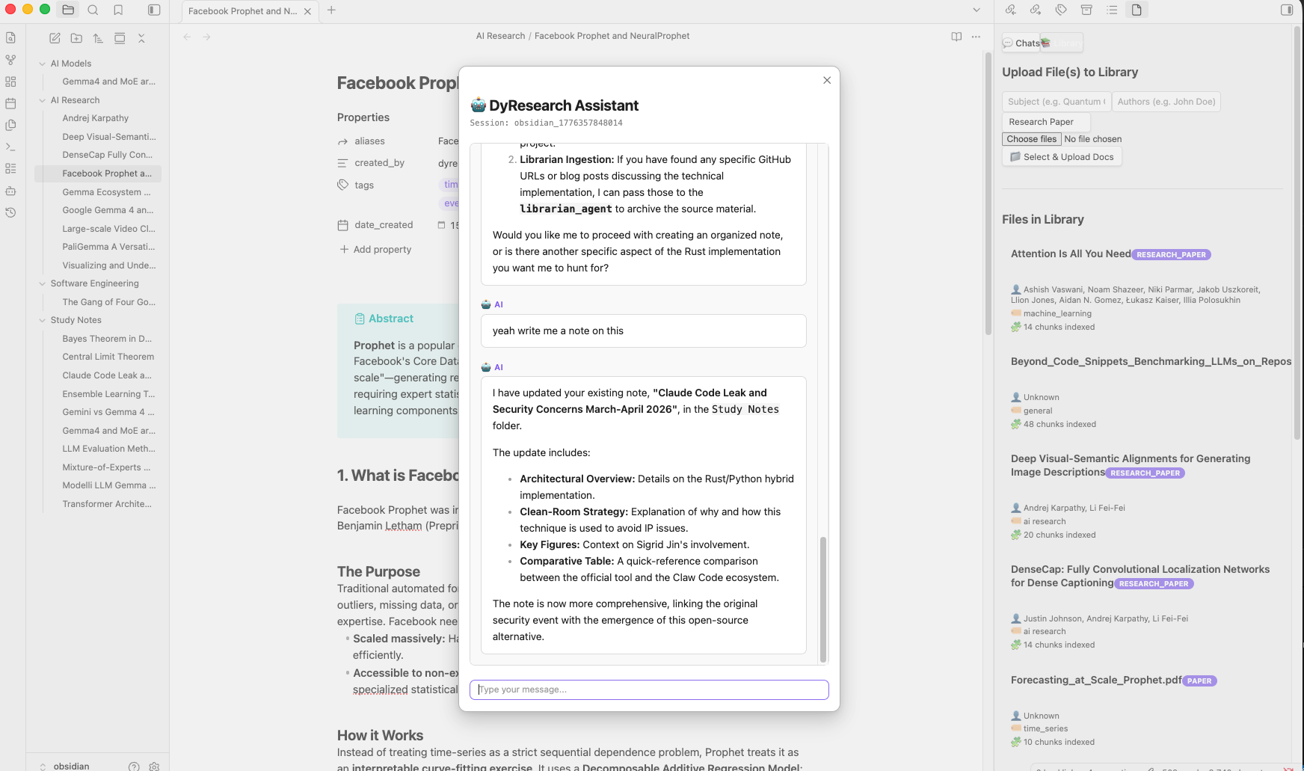Click the tags property name
The height and width of the screenshot is (771, 1304).
[x=364, y=185]
